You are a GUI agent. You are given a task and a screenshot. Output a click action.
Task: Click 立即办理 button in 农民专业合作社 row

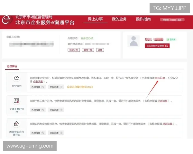pyautogui.click(x=56, y=133)
